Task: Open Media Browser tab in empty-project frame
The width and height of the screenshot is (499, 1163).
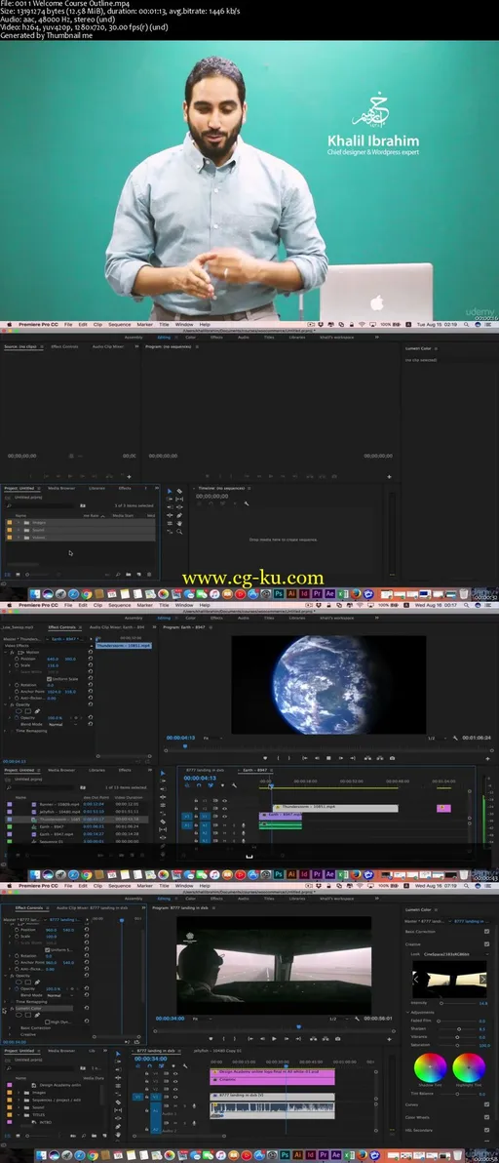Action: [x=61, y=488]
